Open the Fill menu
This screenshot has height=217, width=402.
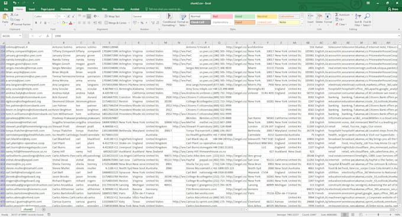click(x=340, y=19)
